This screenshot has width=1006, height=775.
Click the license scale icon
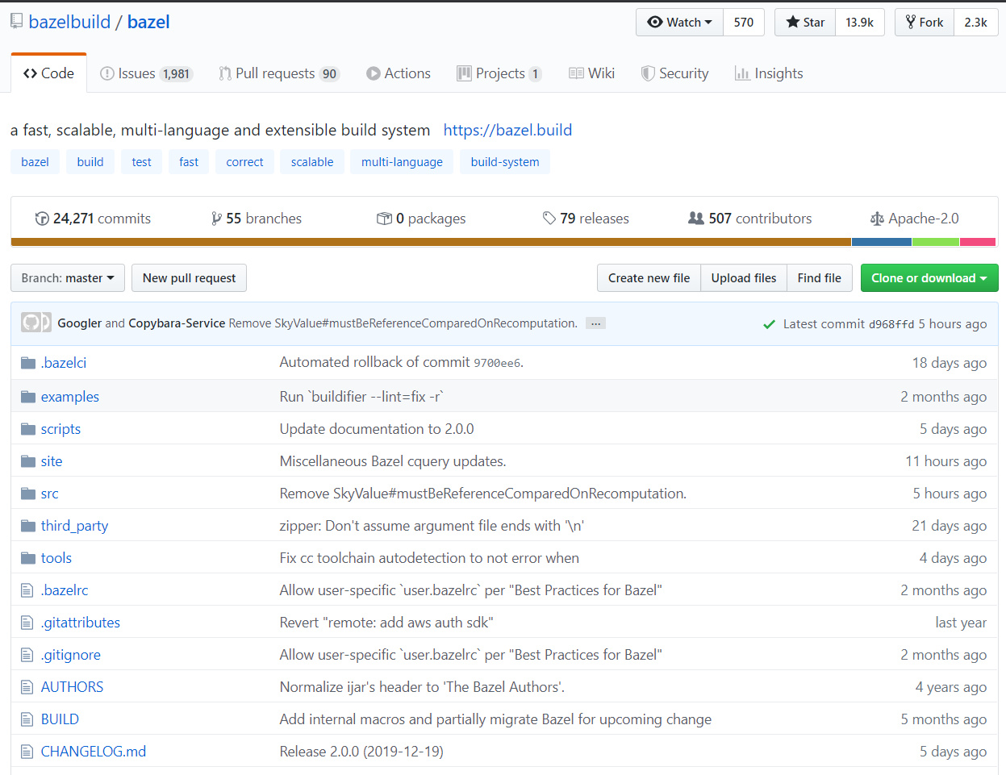[877, 219]
